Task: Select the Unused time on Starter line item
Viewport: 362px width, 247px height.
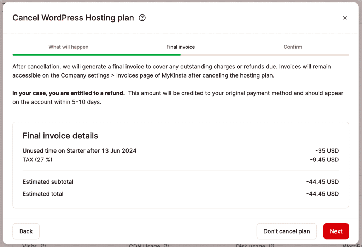Action: click(80, 151)
